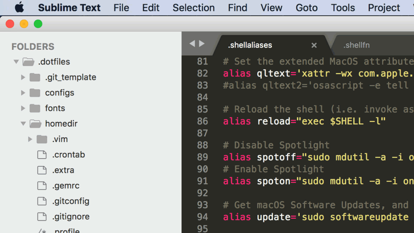414x233 pixels.
Task: Open the Find menu
Action: [x=237, y=7]
